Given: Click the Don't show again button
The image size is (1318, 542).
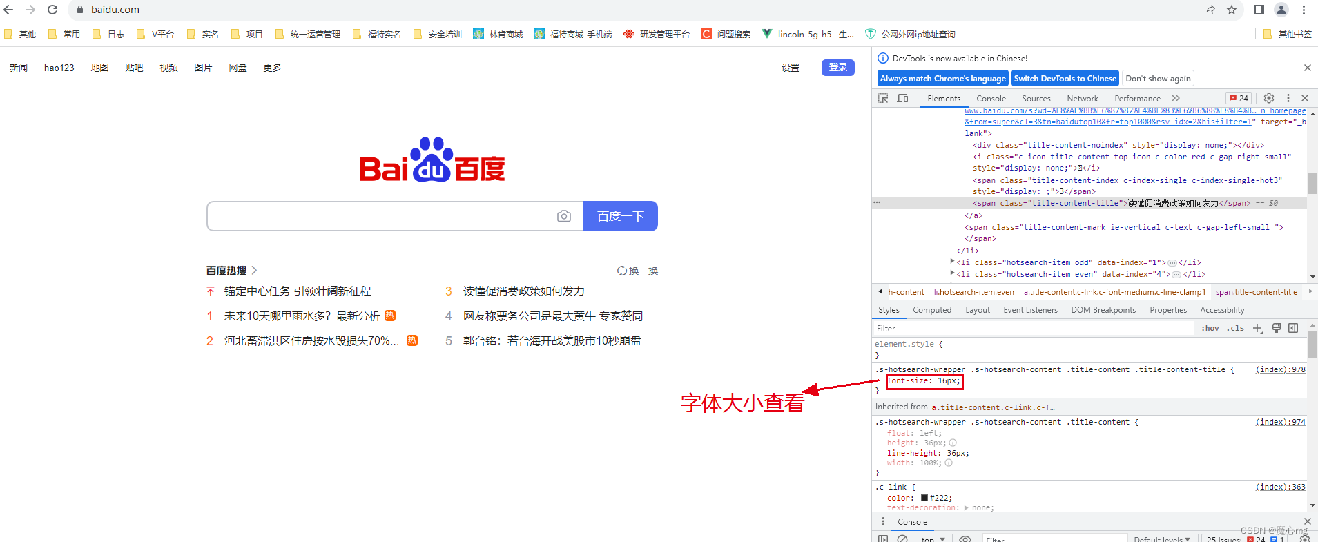Looking at the screenshot, I should [1158, 79].
